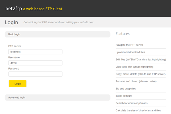Screen dimensions: 171x114
Task: Focus the Username field containing david
Action: pos(35,63)
